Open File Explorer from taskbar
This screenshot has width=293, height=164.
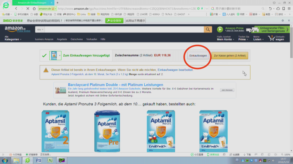click(16, 160)
